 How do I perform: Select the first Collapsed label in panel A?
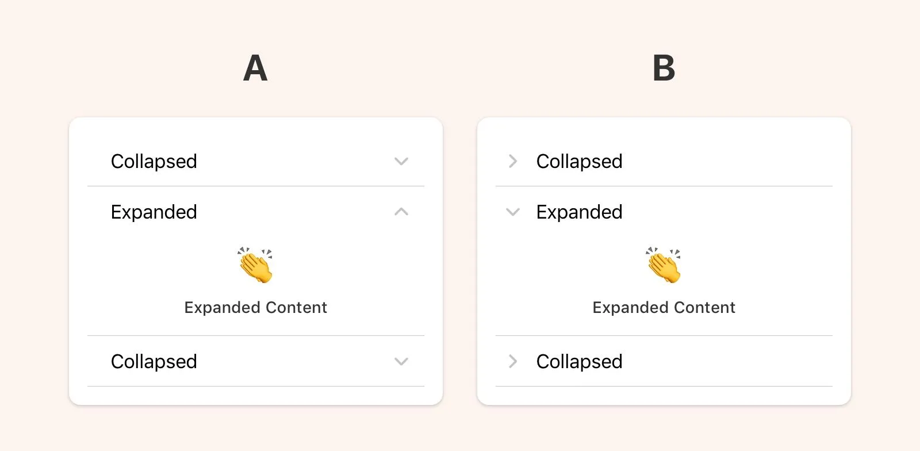tap(154, 161)
